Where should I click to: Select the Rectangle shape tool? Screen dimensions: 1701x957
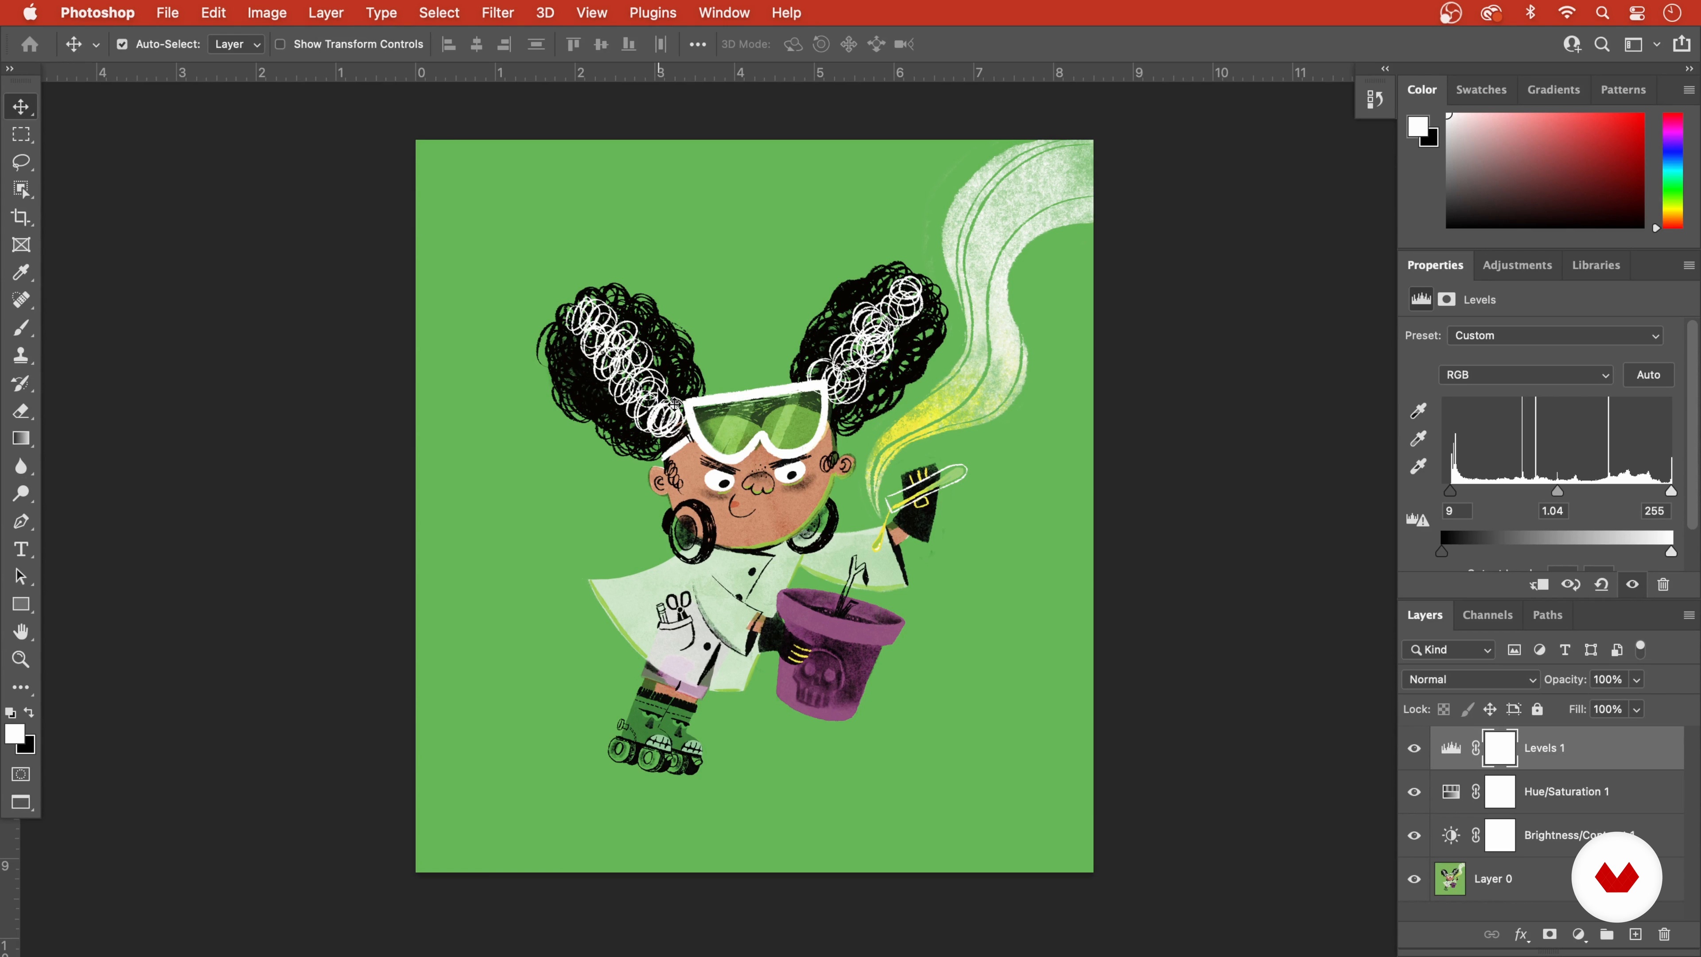21,605
